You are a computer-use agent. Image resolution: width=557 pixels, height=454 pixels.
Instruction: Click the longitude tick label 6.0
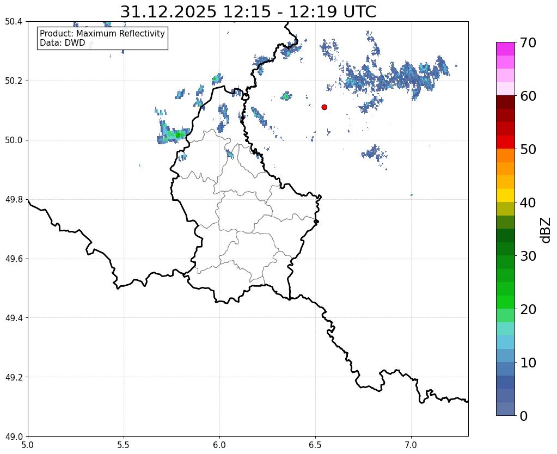[x=219, y=445]
